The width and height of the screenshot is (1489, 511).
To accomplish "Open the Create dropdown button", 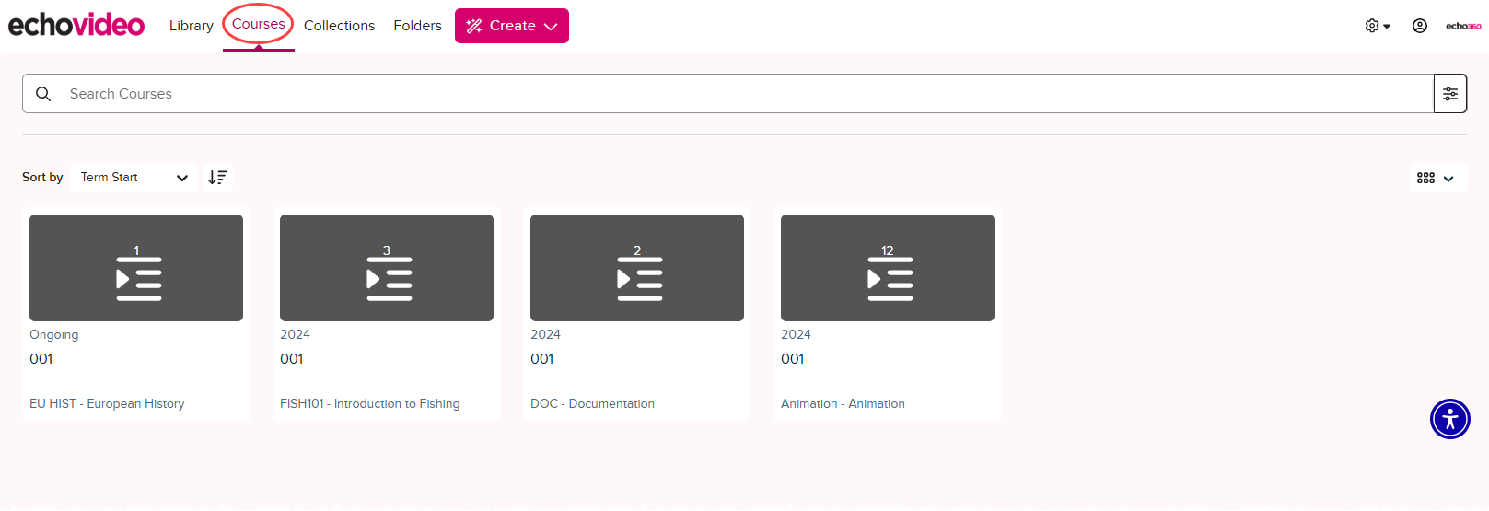I will tap(512, 26).
